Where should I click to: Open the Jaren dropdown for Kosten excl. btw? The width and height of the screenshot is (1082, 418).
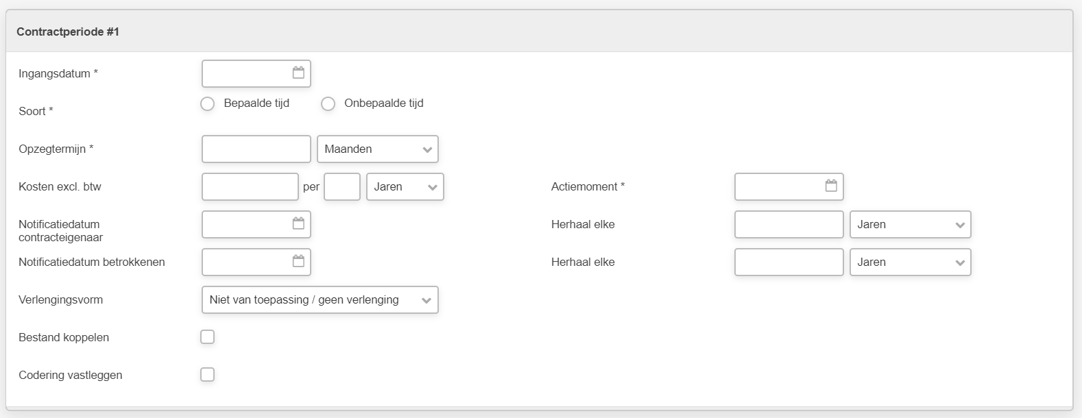(x=405, y=186)
